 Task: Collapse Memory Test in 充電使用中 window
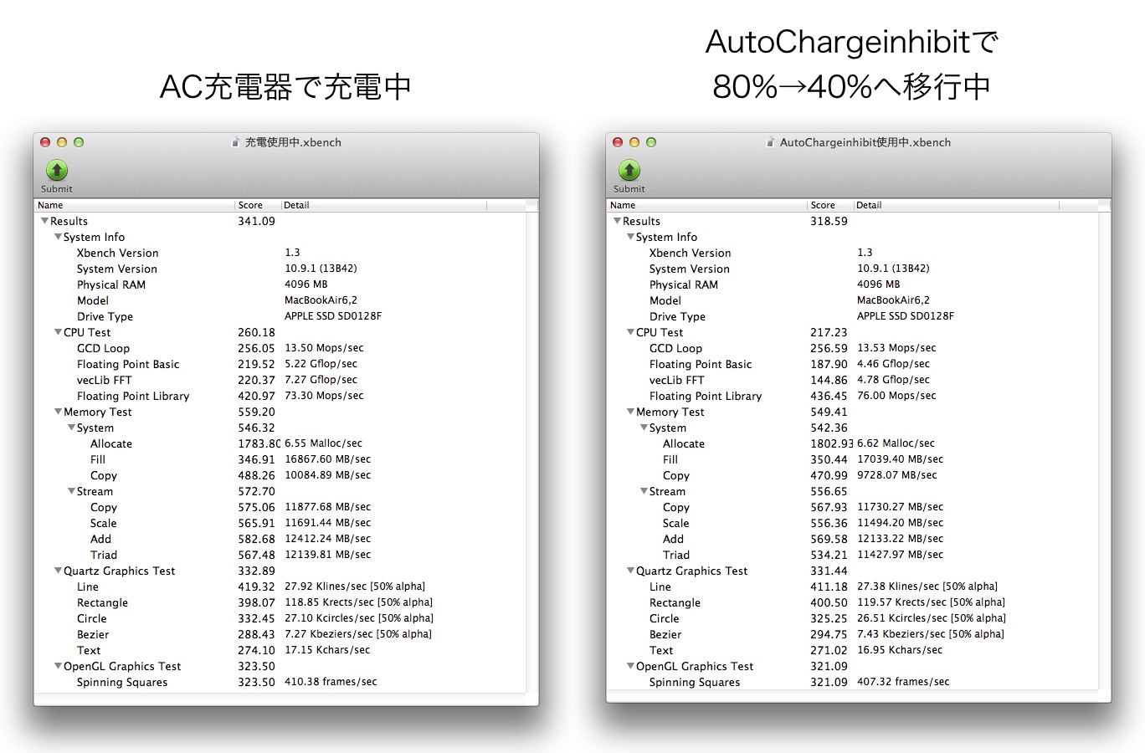pos(58,412)
